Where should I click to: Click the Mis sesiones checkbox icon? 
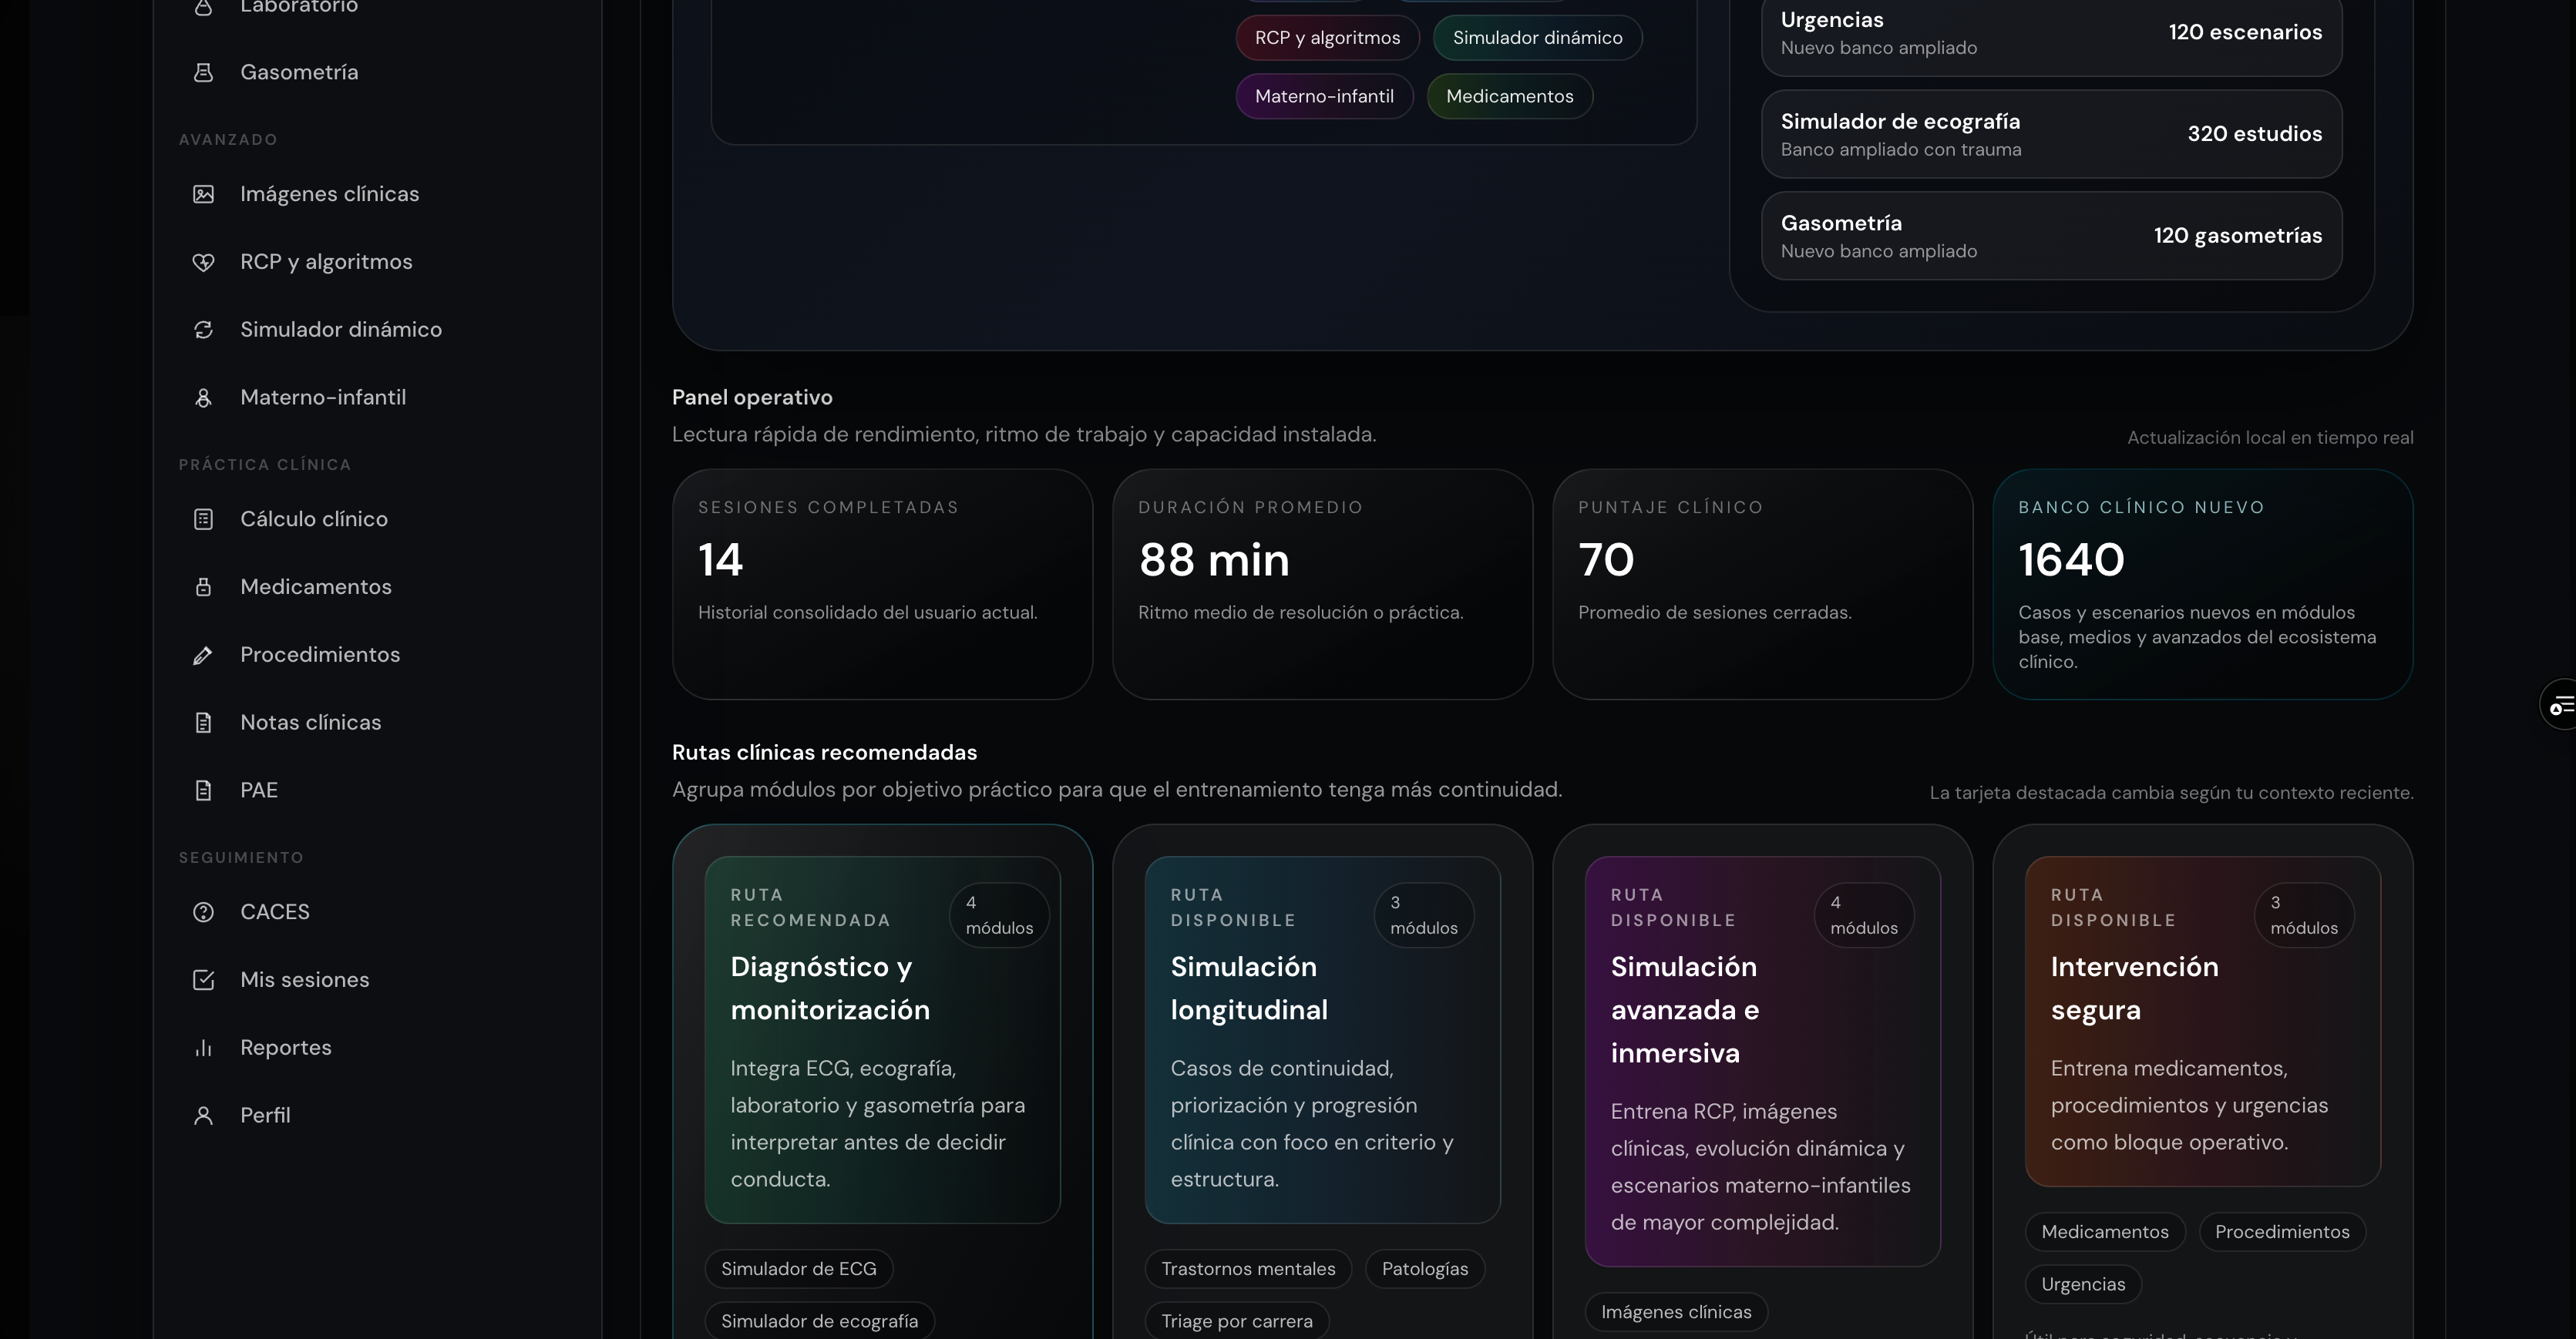click(203, 980)
